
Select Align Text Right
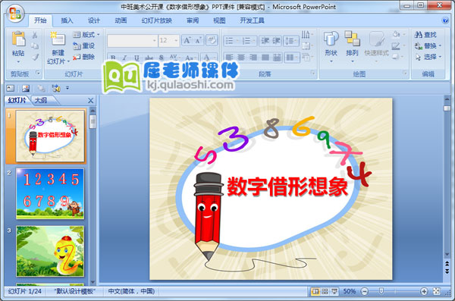tap(253, 58)
